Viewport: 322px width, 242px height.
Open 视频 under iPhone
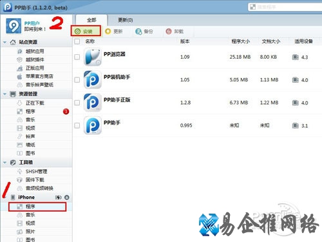(30, 223)
